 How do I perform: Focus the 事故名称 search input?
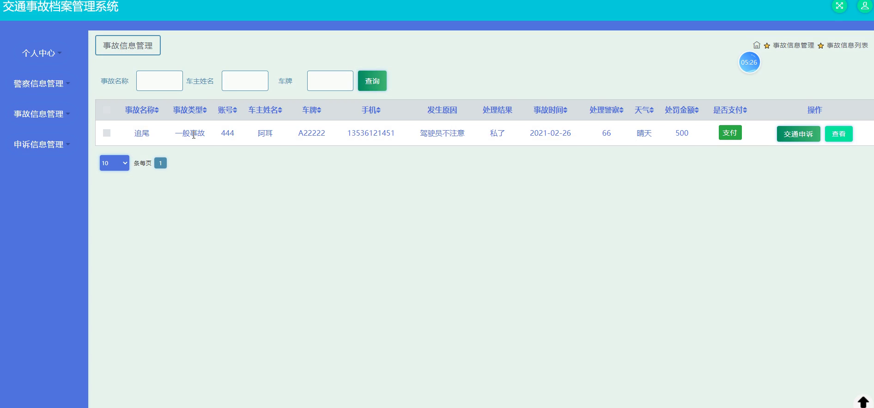(159, 81)
